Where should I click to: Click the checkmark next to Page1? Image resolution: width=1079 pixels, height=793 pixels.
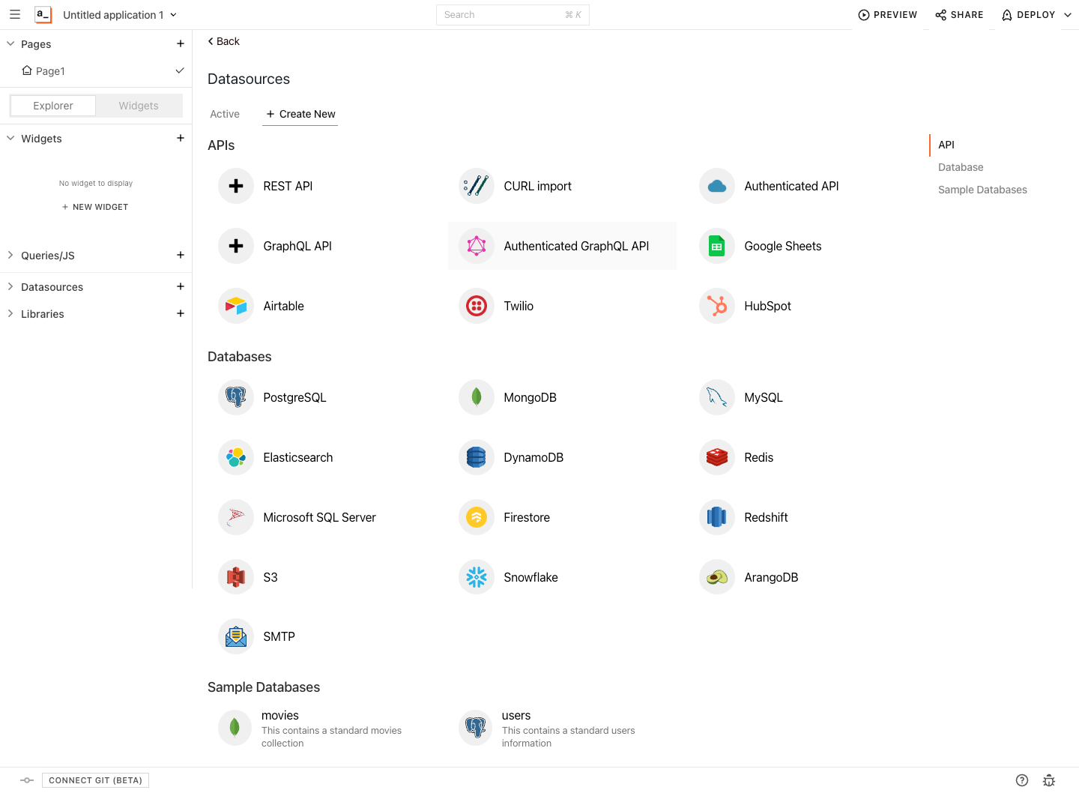click(180, 70)
